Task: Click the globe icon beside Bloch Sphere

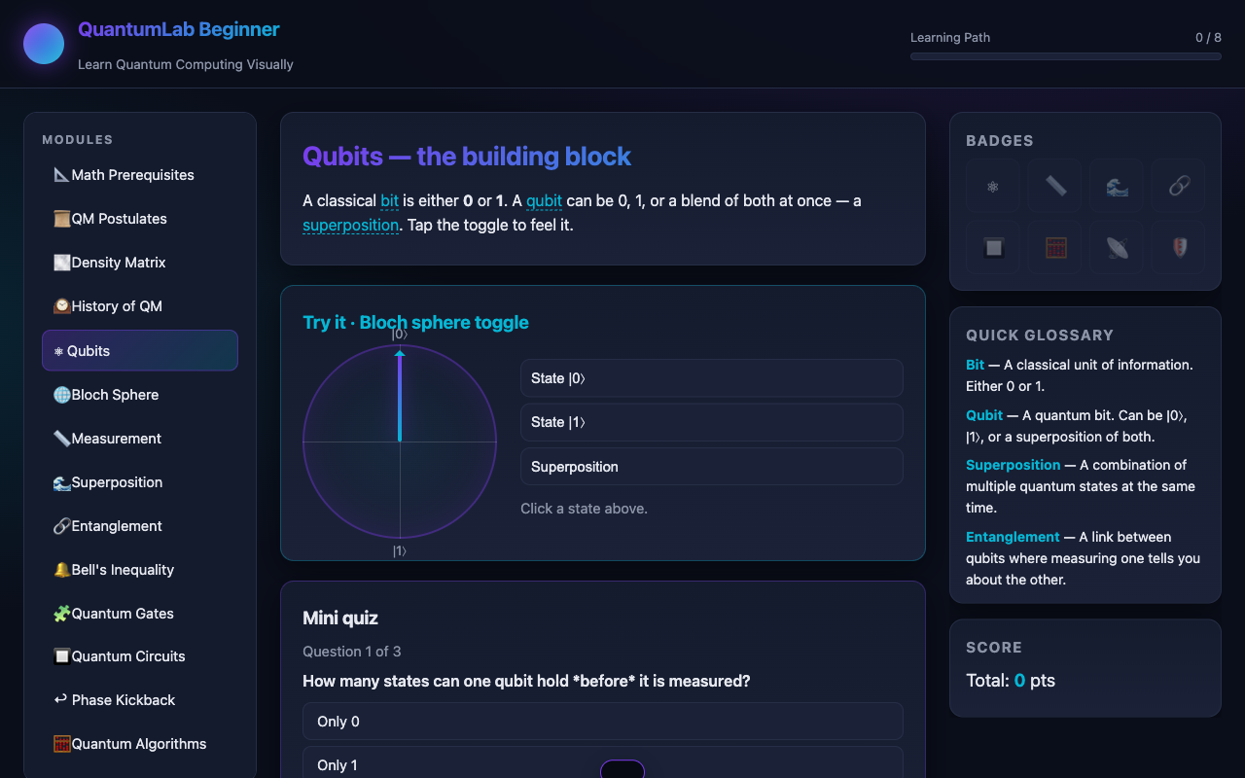Action: [x=61, y=395]
